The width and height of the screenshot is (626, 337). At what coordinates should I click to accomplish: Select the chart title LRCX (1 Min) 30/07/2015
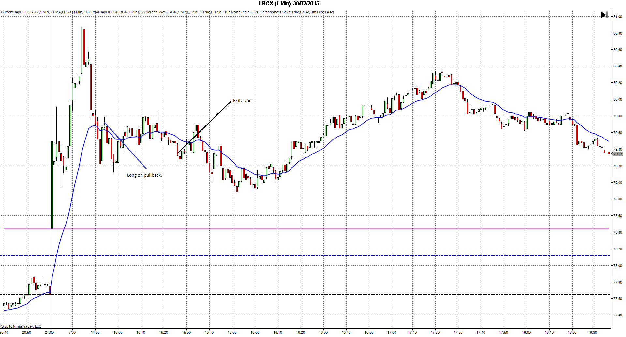point(289,4)
